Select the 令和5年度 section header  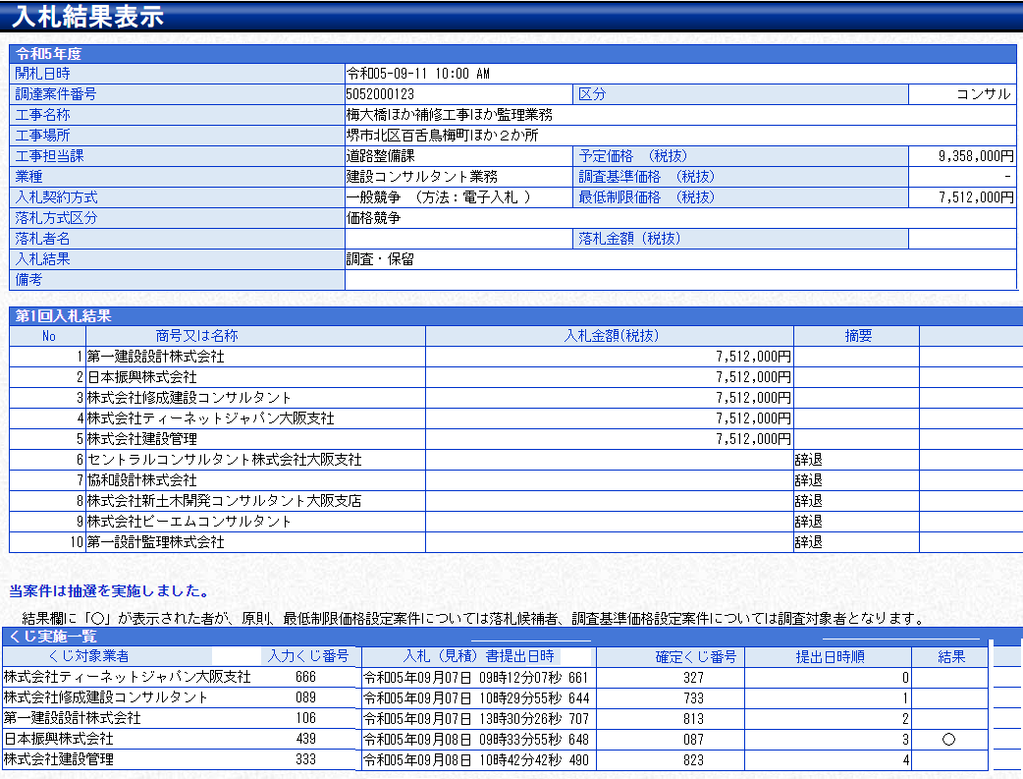pos(49,53)
